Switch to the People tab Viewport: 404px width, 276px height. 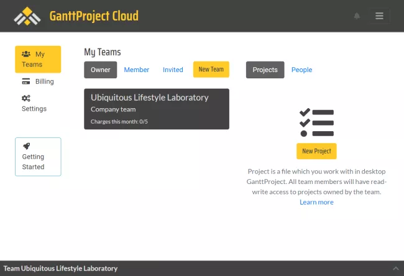(301, 70)
